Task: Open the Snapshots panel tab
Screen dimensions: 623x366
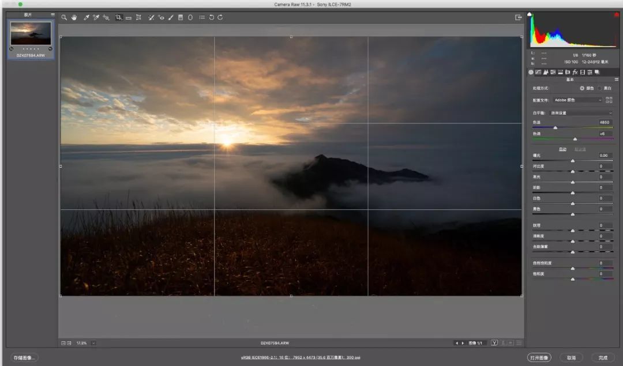Action: [597, 72]
